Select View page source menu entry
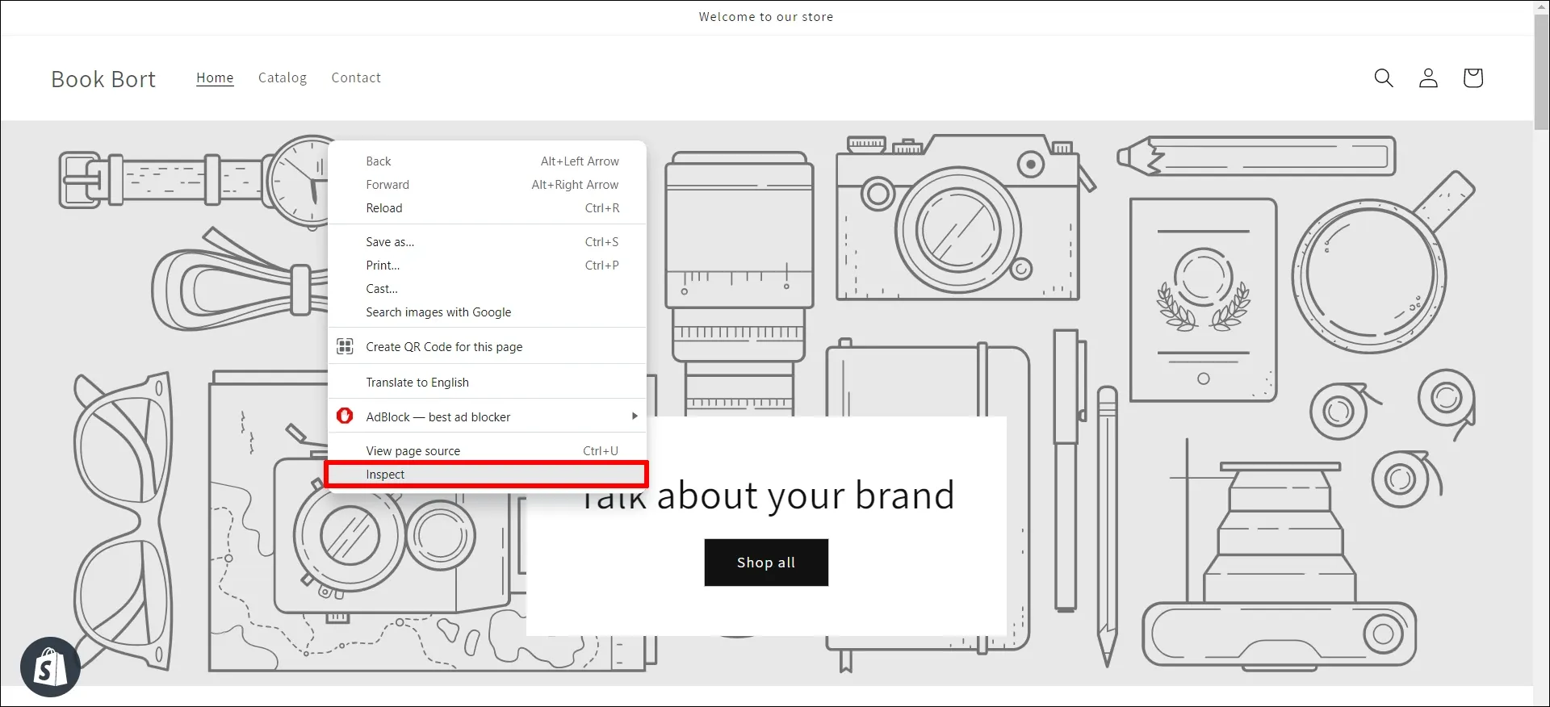Screen dimensions: 1550x707 click(x=487, y=451)
